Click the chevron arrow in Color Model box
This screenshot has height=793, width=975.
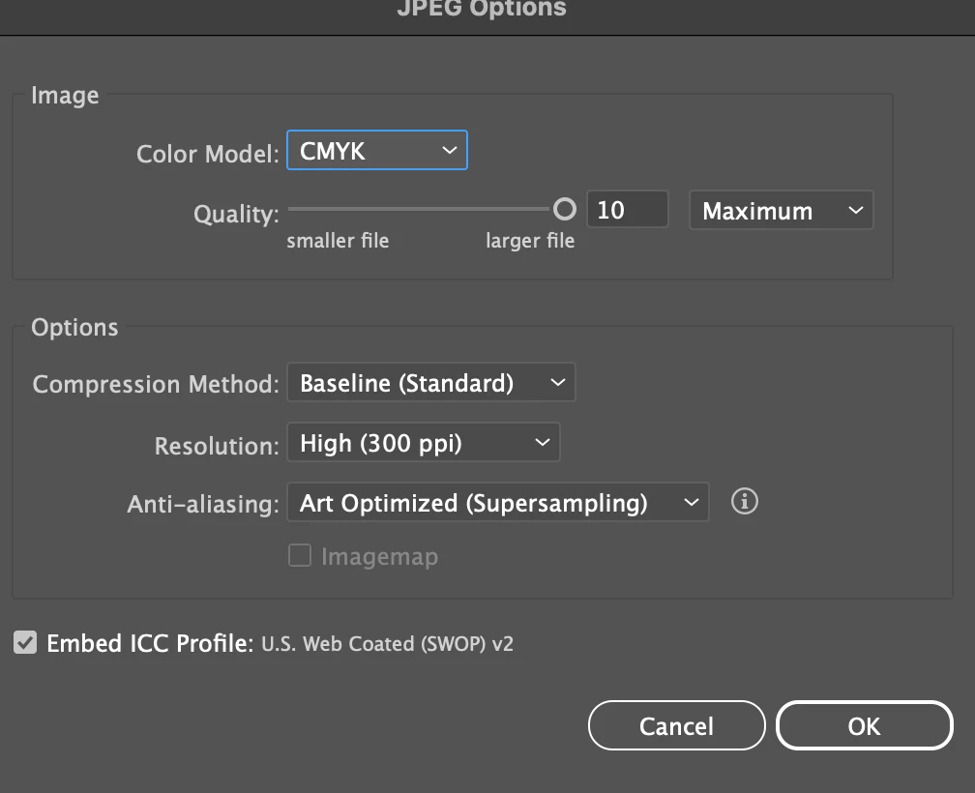[x=450, y=151]
